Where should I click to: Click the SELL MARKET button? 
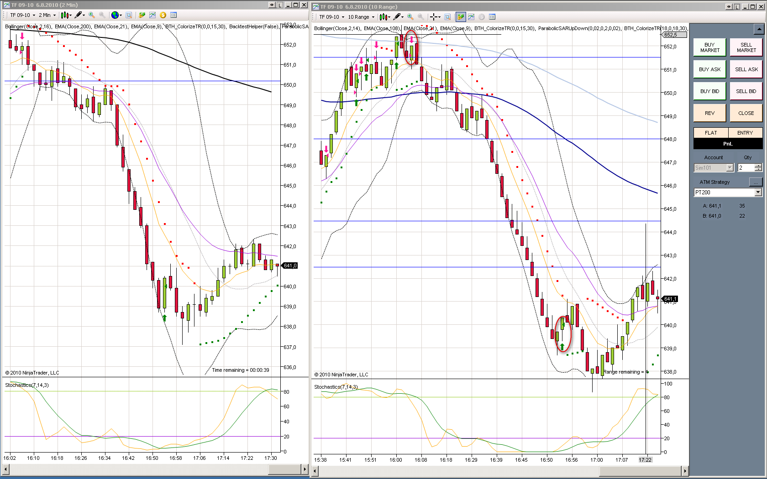pyautogui.click(x=746, y=47)
